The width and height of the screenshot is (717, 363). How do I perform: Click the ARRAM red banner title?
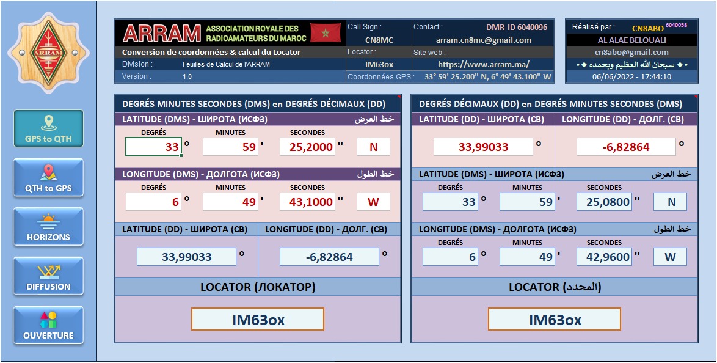(162, 33)
